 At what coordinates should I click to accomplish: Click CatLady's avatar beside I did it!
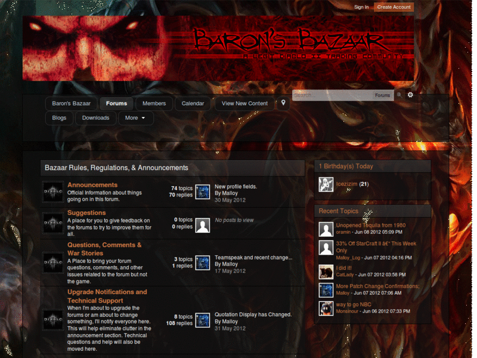click(x=326, y=271)
